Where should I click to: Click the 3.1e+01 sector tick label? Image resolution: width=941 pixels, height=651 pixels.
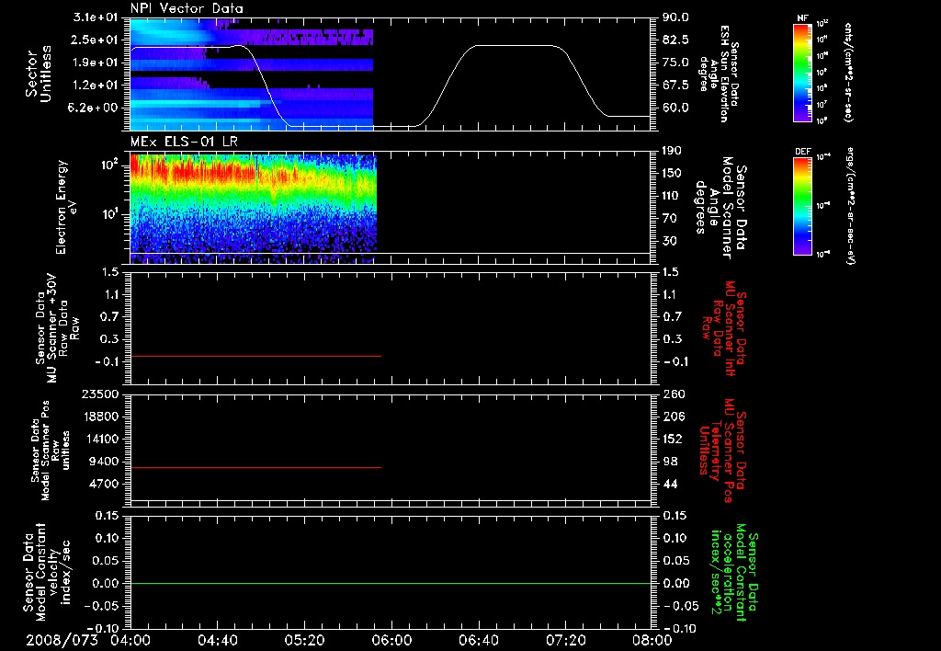point(96,17)
